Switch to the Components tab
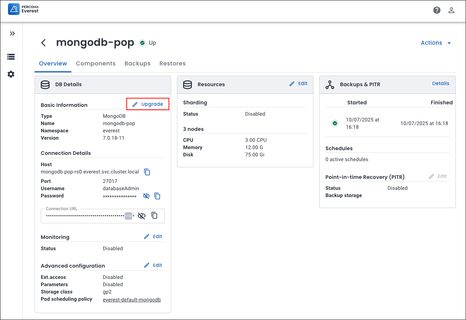This screenshot has width=466, height=320. click(x=96, y=64)
